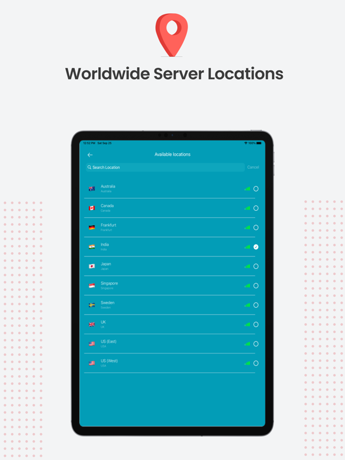Click the battery status icon
345x460 pixels.
pyautogui.click(x=259, y=143)
